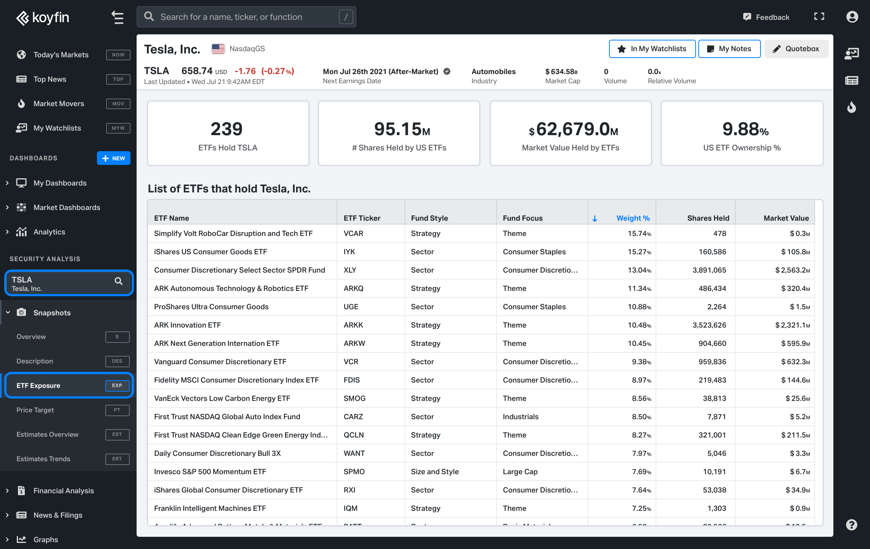Screen dimensions: 870x549
Task: Click the Snapshots camera icon
Action: [21, 312]
